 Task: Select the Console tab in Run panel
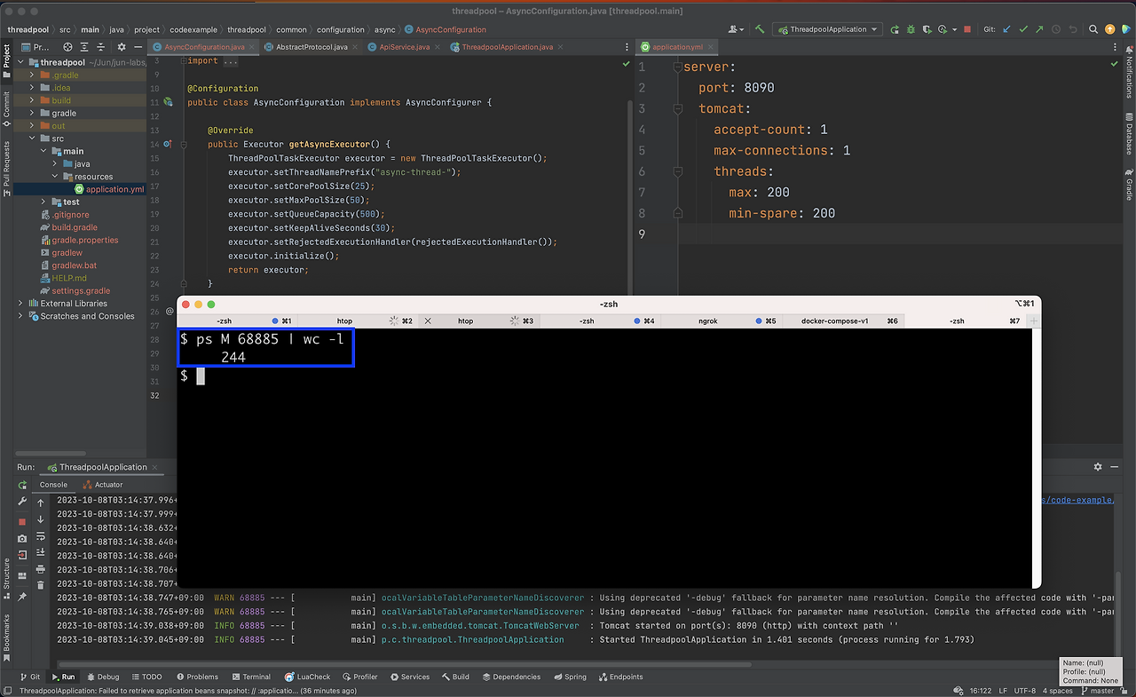53,485
